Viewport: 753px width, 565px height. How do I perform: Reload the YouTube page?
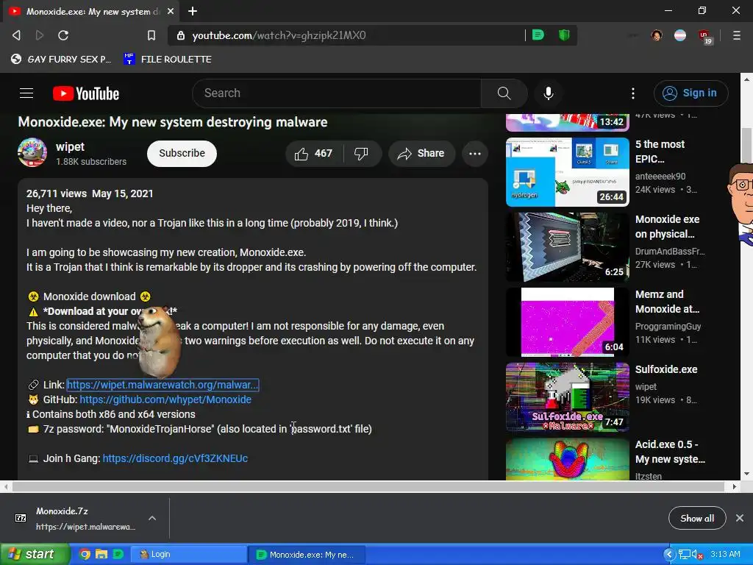tap(63, 35)
